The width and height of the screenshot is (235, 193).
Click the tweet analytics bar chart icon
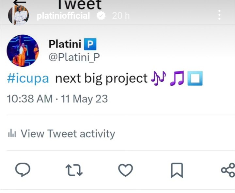12,133
